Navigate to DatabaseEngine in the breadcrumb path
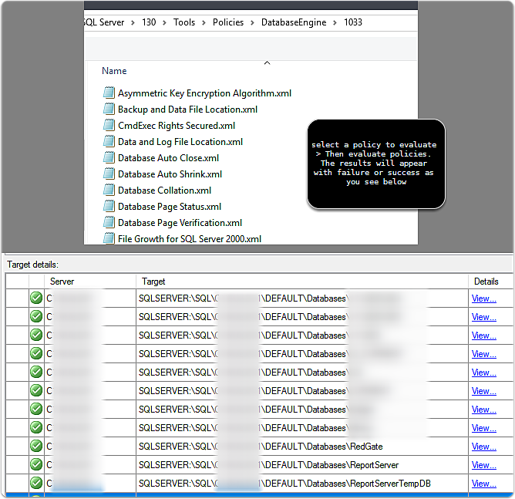The height and width of the screenshot is (499, 515). [x=291, y=22]
